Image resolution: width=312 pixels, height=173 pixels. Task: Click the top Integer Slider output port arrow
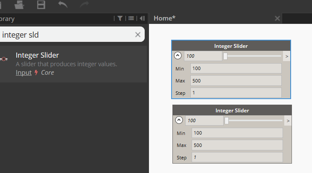click(x=287, y=56)
